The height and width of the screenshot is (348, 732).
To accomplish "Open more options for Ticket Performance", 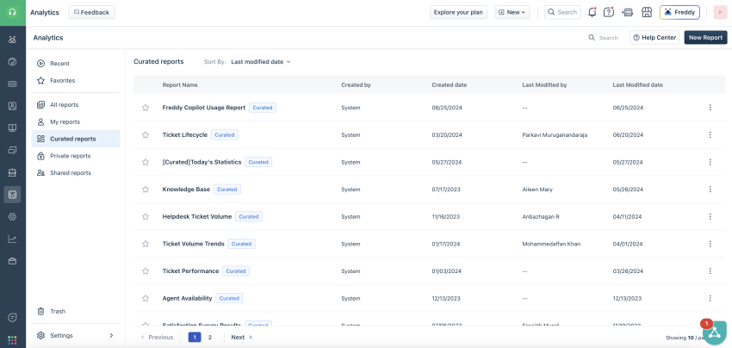I will tap(710, 271).
